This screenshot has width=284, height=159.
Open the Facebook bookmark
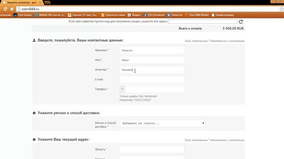pyautogui.click(x=154, y=15)
